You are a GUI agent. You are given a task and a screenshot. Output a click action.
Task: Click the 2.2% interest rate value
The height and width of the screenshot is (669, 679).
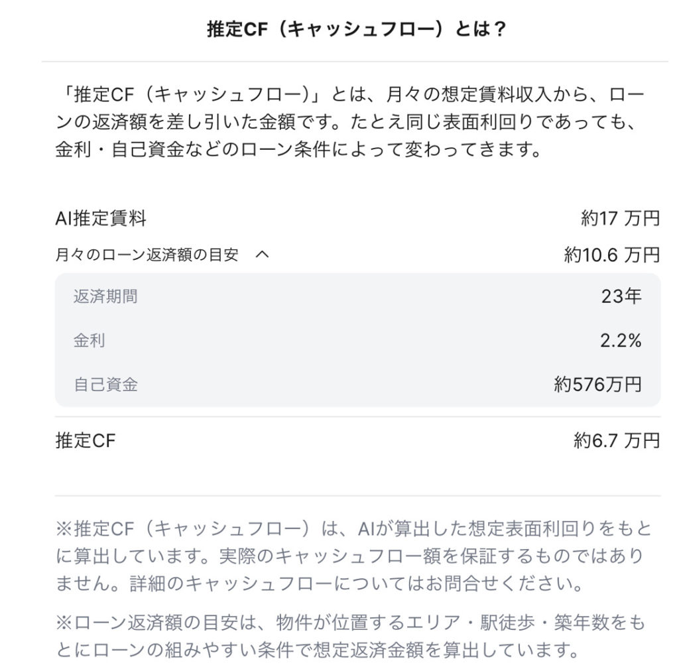621,341
